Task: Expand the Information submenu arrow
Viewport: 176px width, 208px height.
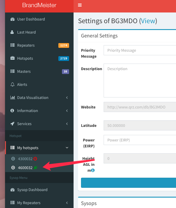Action: click(67, 111)
